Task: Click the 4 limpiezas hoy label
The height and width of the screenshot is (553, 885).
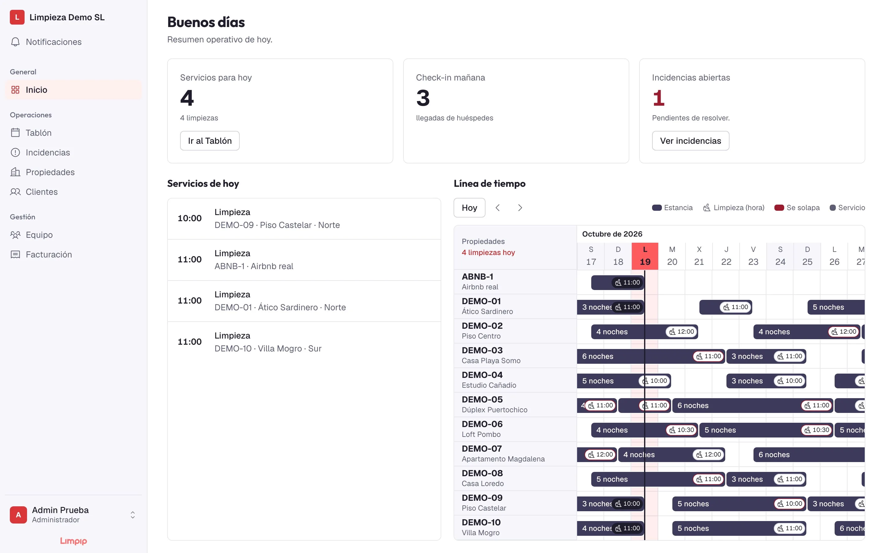Action: (488, 252)
